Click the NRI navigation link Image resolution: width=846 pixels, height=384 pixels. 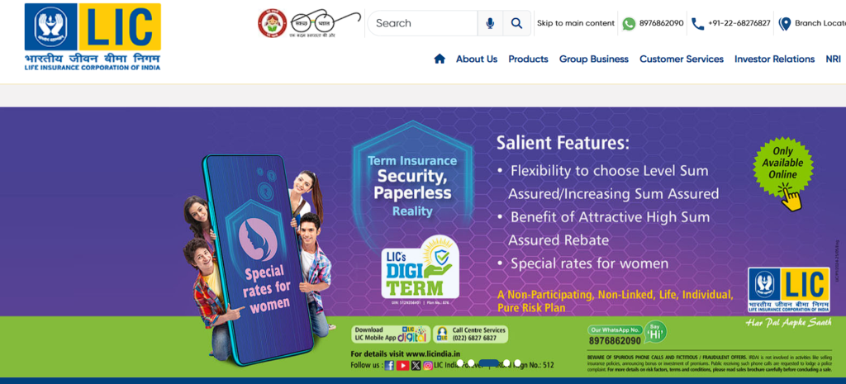tap(833, 59)
